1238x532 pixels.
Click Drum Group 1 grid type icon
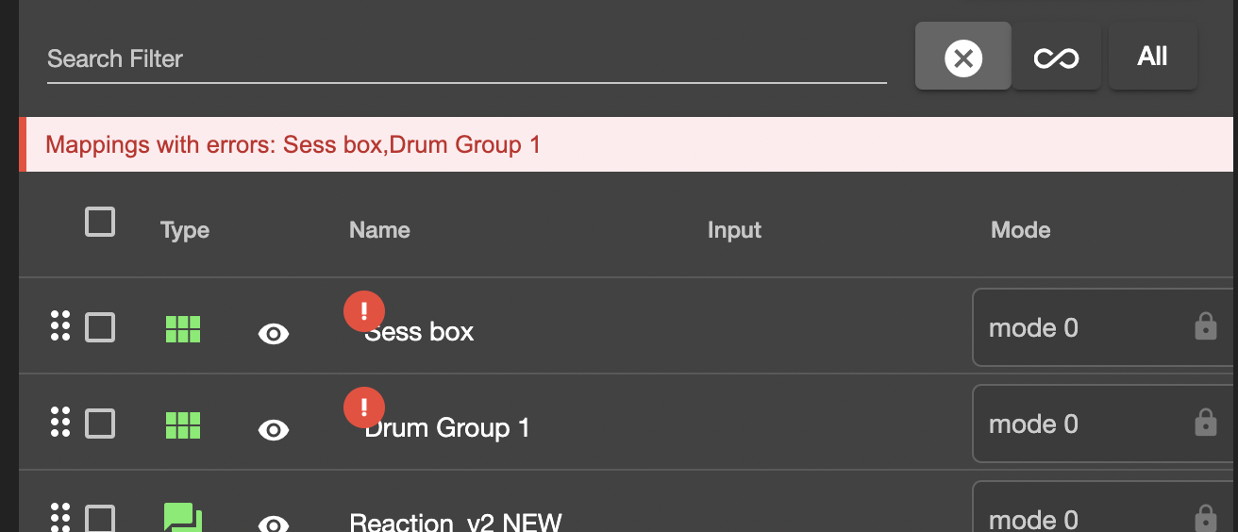click(x=183, y=425)
